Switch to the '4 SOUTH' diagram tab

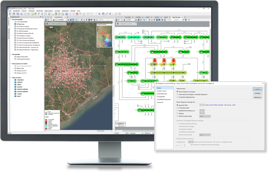157,17
